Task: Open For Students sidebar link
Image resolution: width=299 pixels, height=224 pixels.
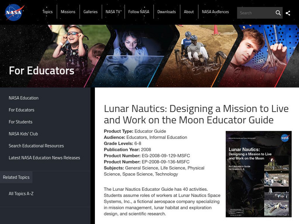Action: click(21, 122)
